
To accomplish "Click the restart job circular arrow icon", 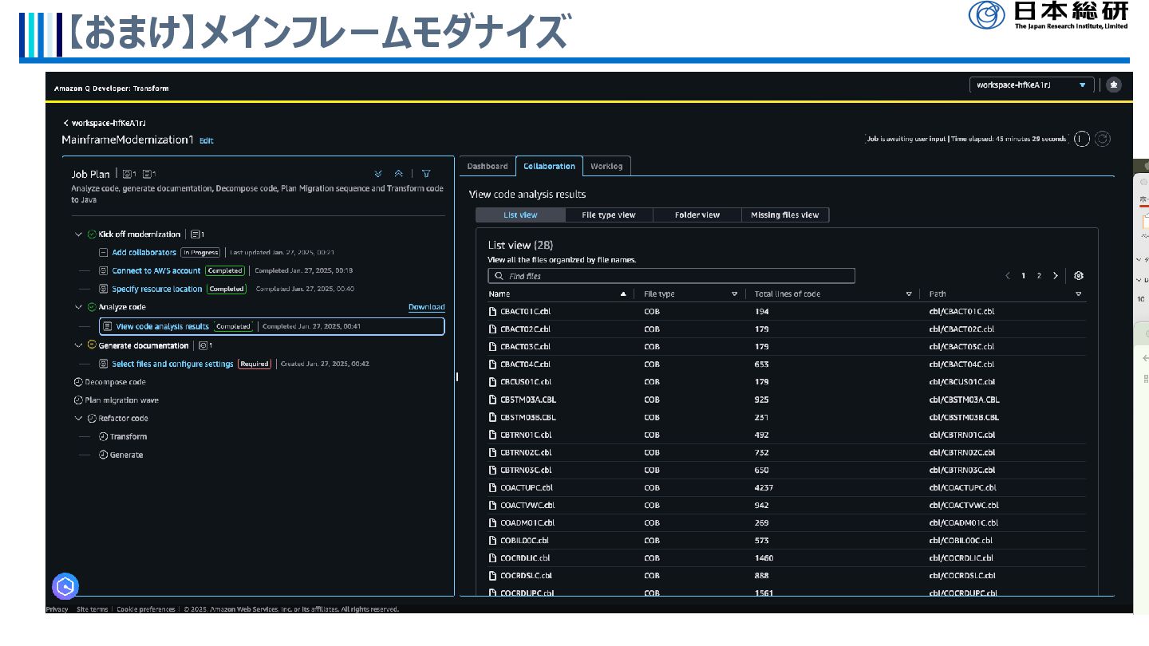I will [x=1103, y=139].
